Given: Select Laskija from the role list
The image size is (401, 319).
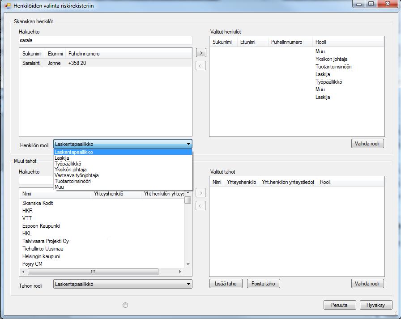Looking at the screenshot, I should click(123, 158).
